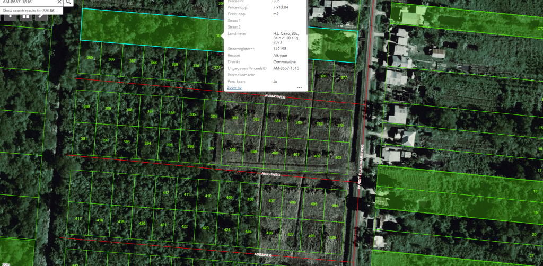Viewport: 543px width, 266px height.
Task: Click the layers widget button
Action: point(9,16)
